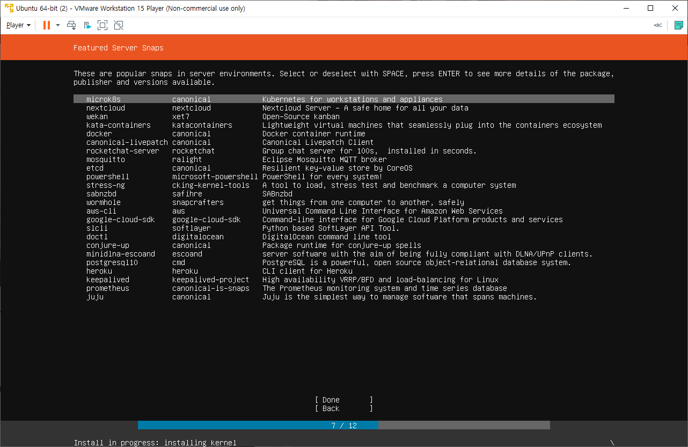
Task: Click the VMware window title icon
Action: click(x=9, y=8)
